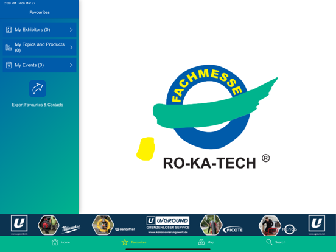336x252 pixels.
Task: Open the Picote sponsor banner
Action: pyautogui.click(x=222, y=225)
